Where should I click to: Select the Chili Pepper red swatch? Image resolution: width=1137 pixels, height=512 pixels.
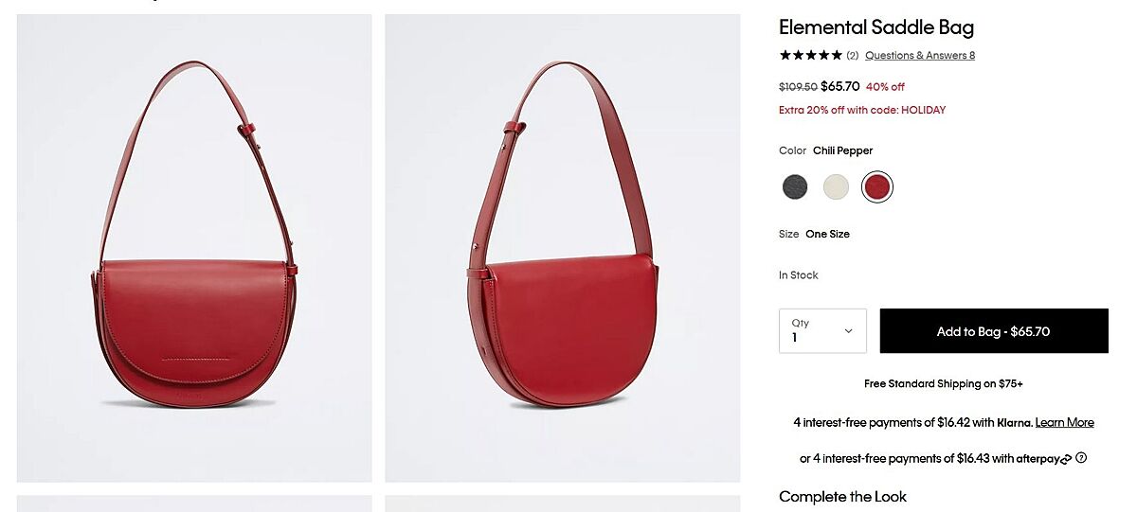tap(877, 186)
